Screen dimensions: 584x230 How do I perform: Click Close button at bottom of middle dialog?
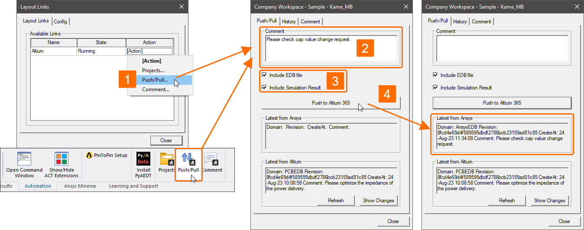[393, 221]
